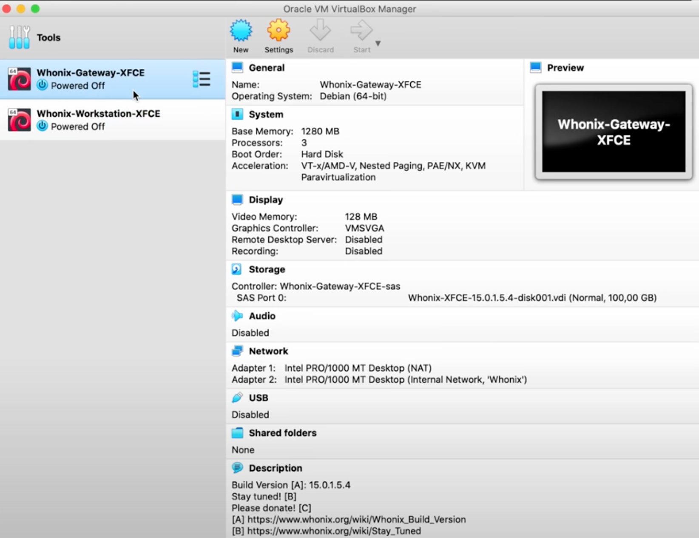Click the Build Version 15.0.1.5.4 line
The width and height of the screenshot is (699, 538).
(x=291, y=485)
